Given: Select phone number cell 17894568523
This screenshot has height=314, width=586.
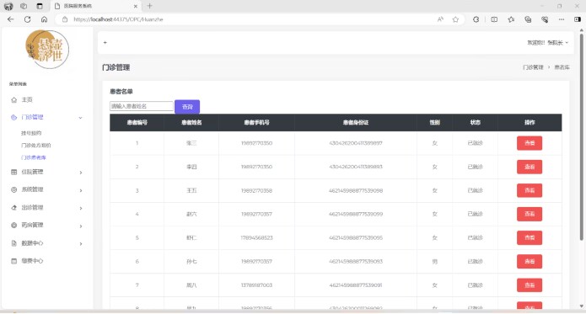Looking at the screenshot, I should pos(256,237).
